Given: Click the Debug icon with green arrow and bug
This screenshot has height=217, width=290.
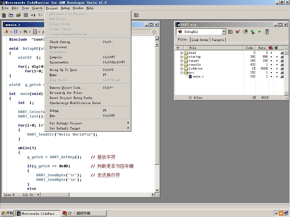Looking at the screenshot, I should click(x=253, y=32).
